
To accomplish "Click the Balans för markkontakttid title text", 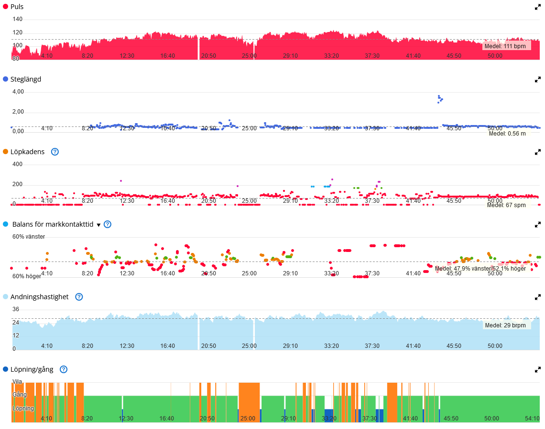I will point(53,224).
